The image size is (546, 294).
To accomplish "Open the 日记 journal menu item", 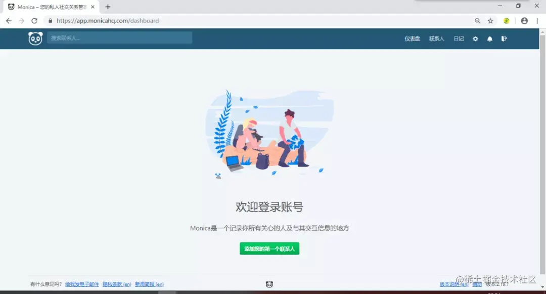I will pos(459,38).
